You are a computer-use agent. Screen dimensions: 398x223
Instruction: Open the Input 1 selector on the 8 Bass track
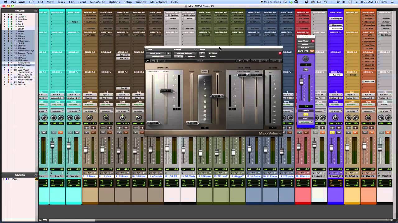point(90,94)
